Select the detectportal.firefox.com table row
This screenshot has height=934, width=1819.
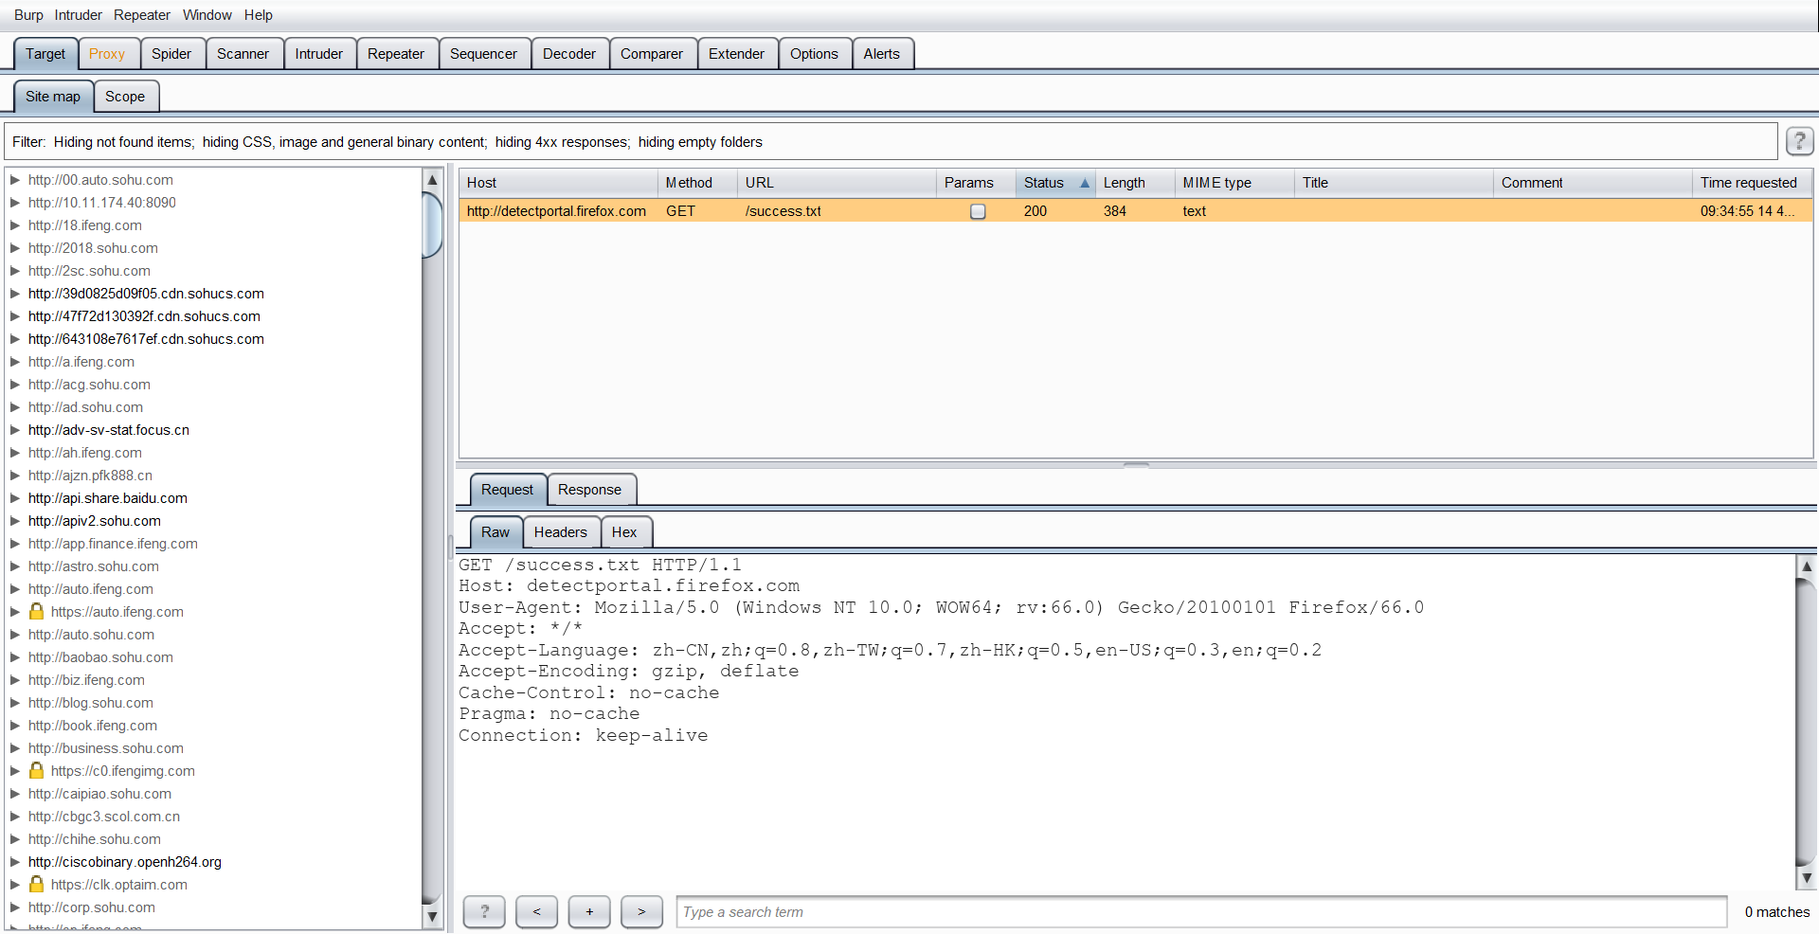click(x=1136, y=211)
